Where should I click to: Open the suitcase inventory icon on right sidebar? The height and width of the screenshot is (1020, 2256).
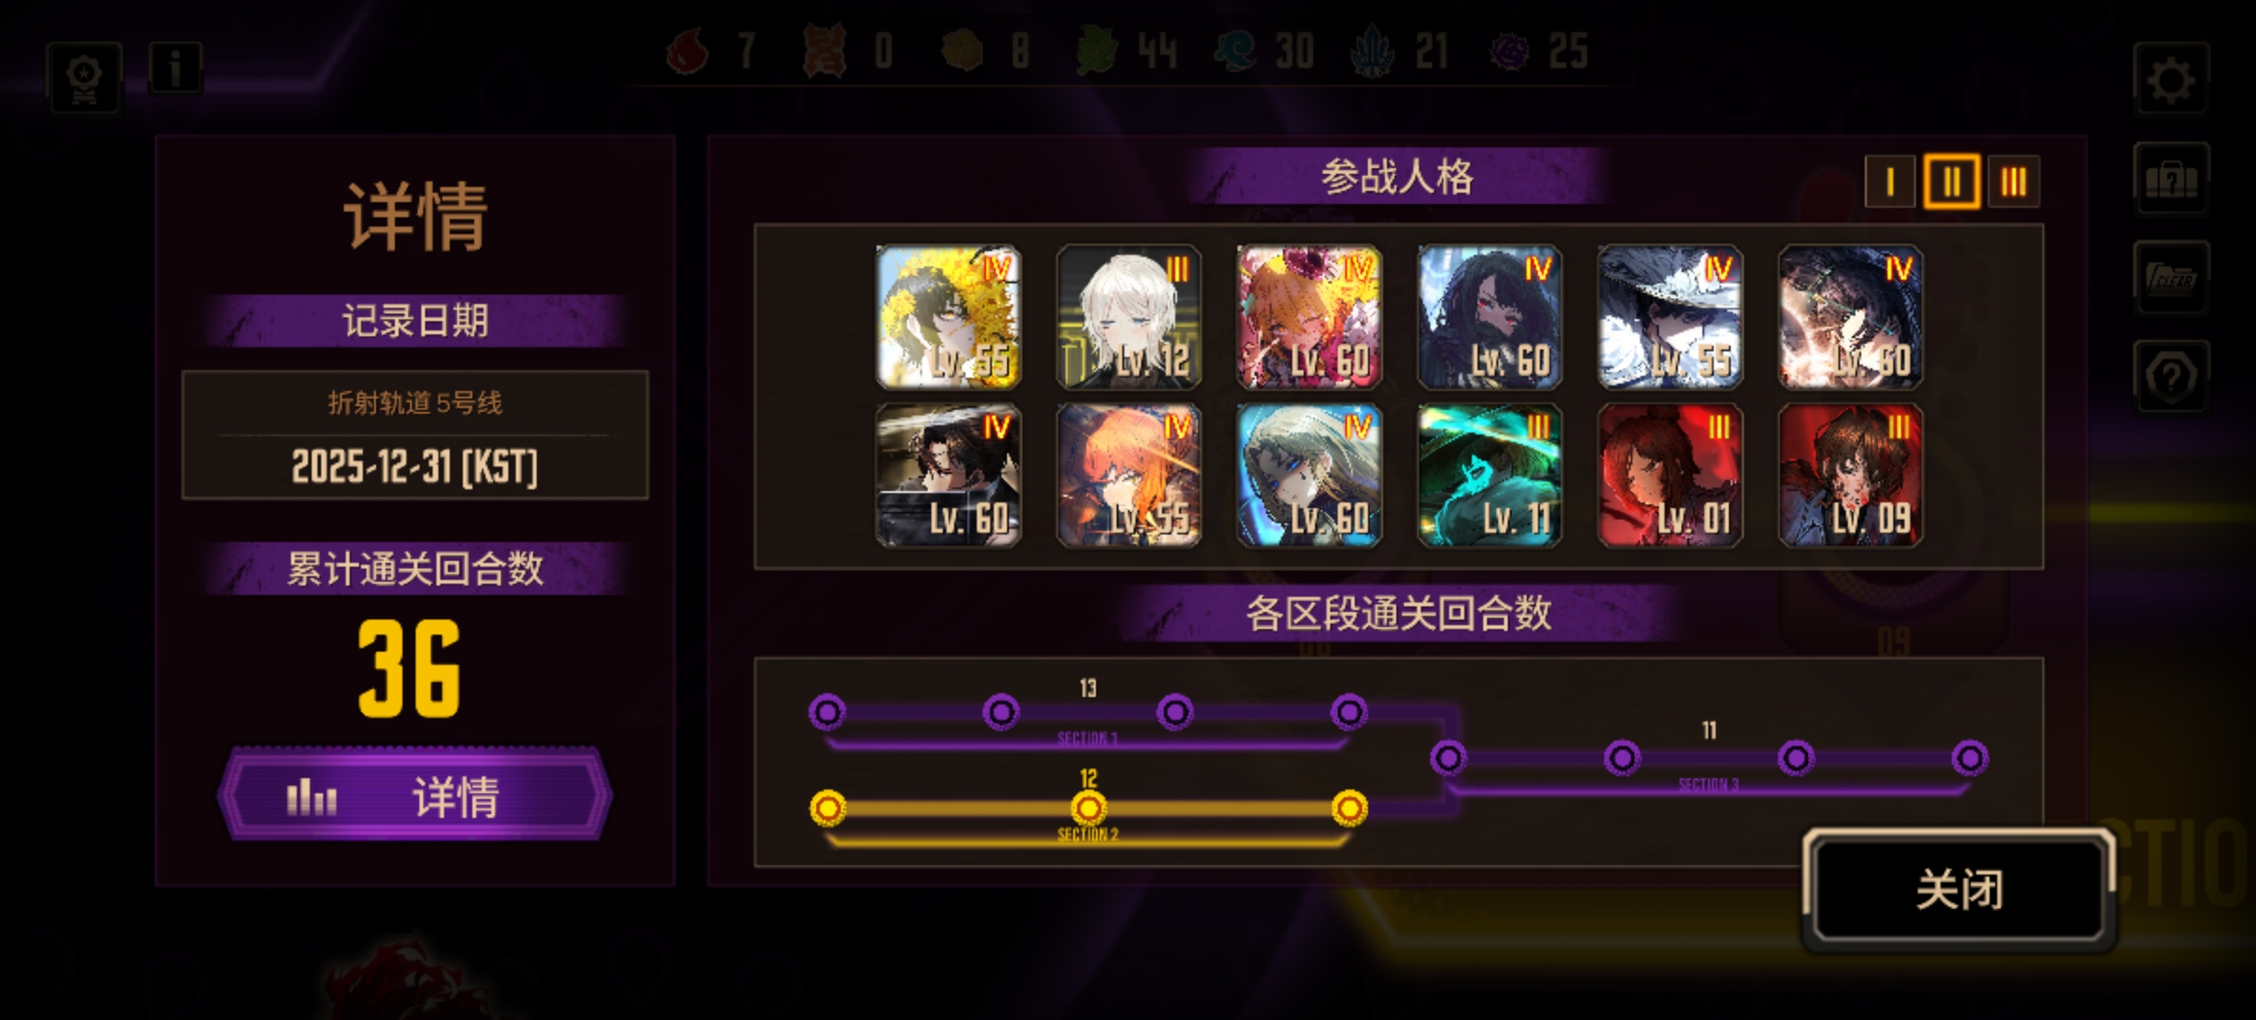pyautogui.click(x=2170, y=178)
